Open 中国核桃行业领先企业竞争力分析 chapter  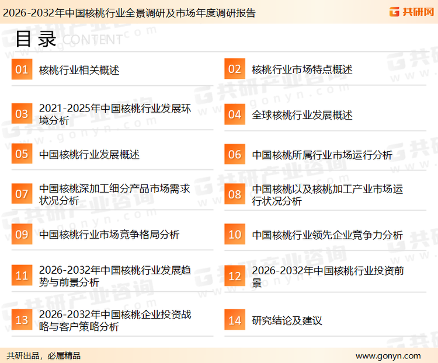328,235
